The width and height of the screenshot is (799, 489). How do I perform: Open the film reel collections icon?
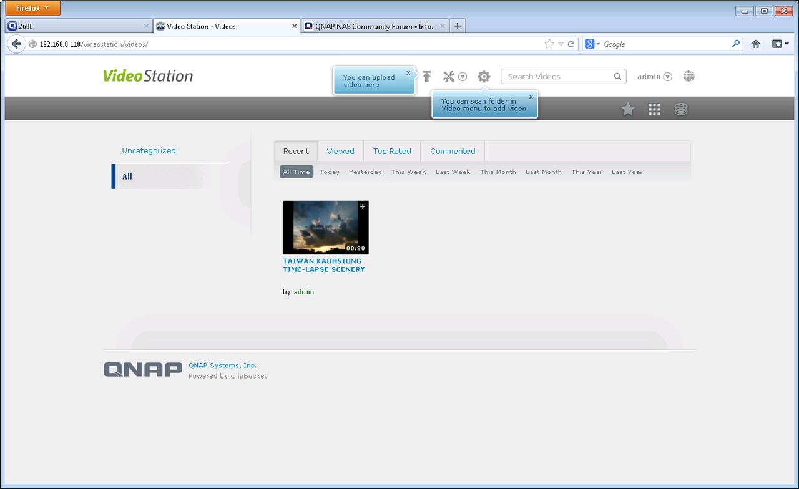point(681,109)
